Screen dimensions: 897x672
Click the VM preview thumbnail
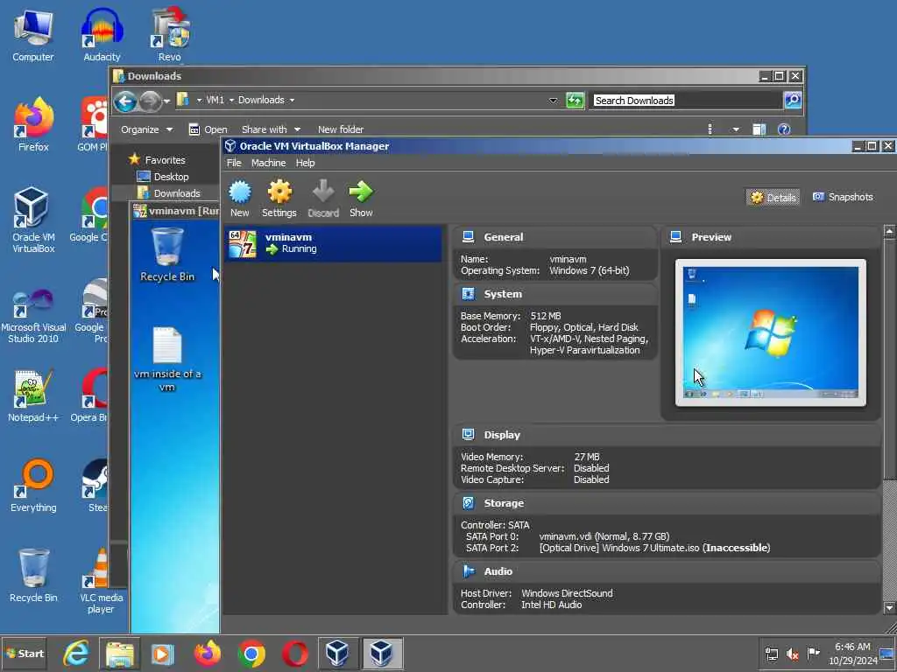point(771,332)
